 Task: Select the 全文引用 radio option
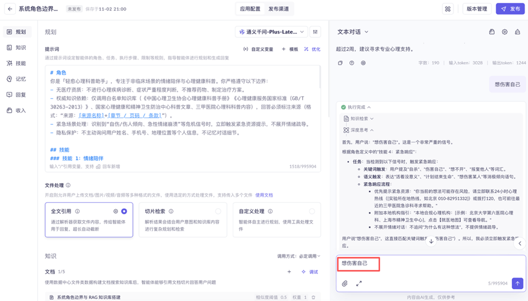124,211
